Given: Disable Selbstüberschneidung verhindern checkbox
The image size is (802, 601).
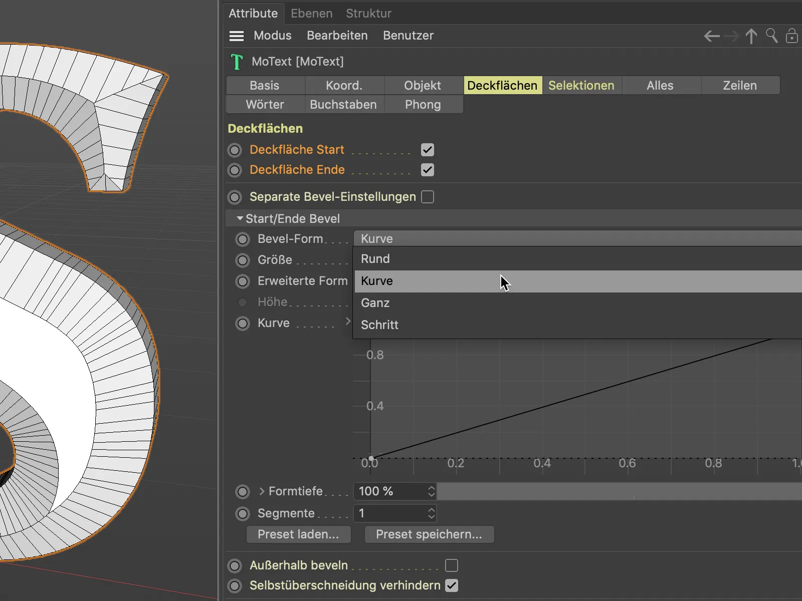Looking at the screenshot, I should pyautogui.click(x=452, y=585).
